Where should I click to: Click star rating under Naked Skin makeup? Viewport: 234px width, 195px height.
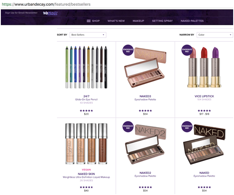(x=86, y=187)
